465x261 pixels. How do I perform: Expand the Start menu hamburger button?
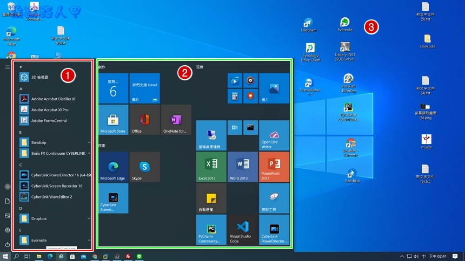pyautogui.click(x=8, y=67)
